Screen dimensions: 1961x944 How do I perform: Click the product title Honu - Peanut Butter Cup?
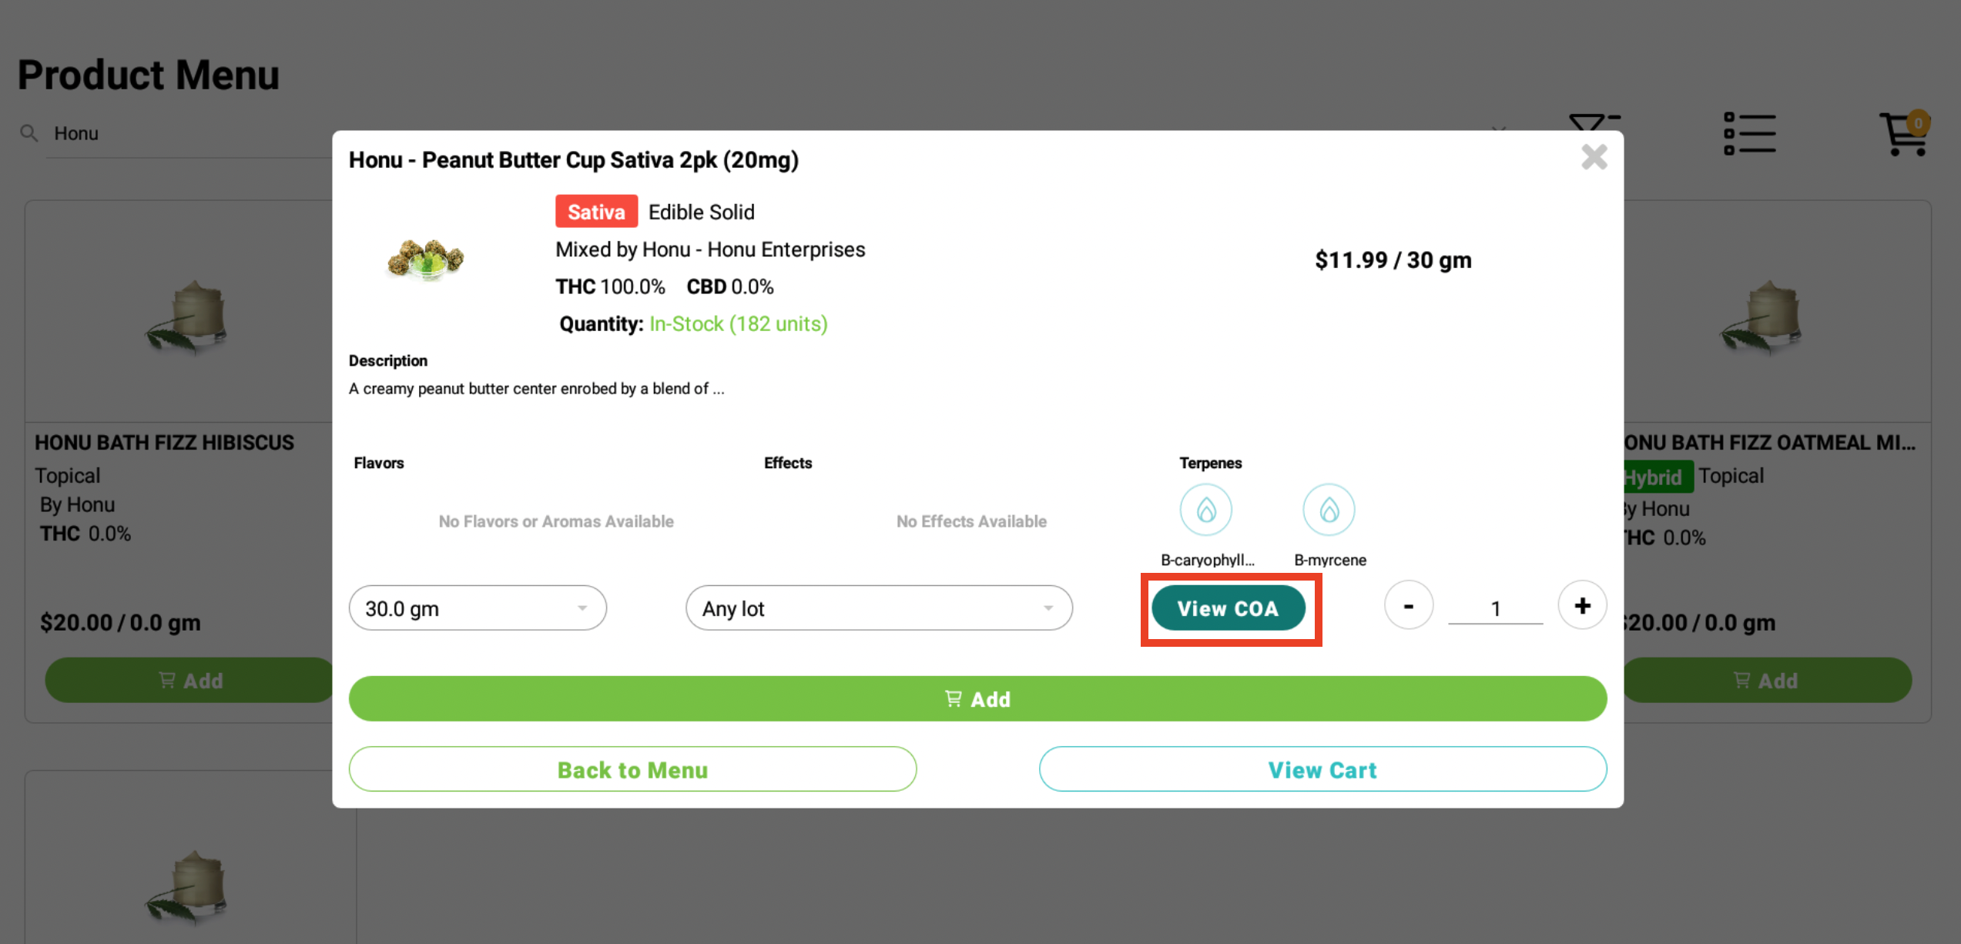pyautogui.click(x=574, y=160)
